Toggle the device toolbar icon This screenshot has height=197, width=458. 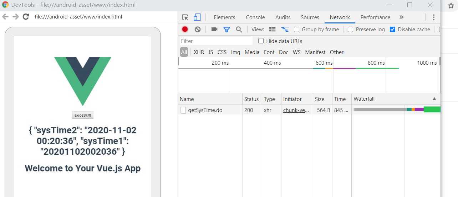(197, 17)
